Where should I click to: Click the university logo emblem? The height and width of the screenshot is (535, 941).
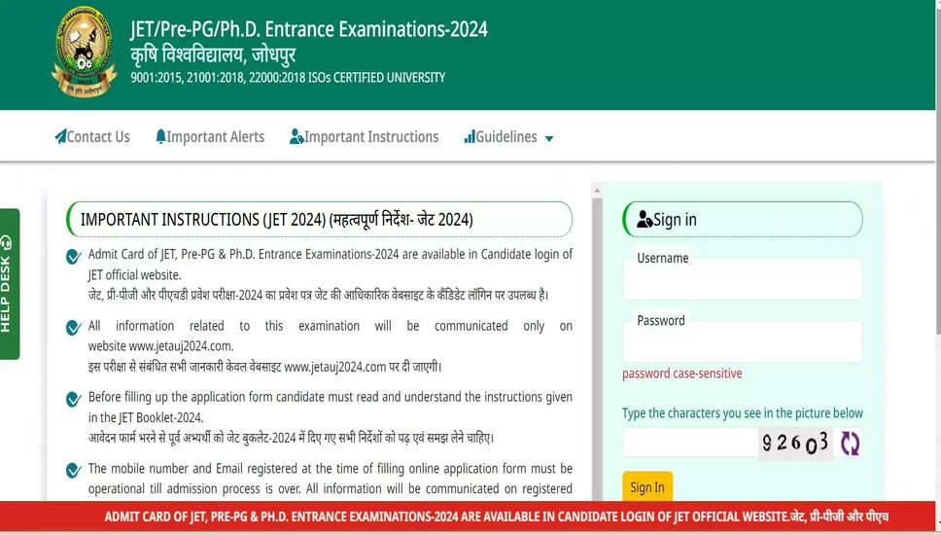pyautogui.click(x=84, y=52)
